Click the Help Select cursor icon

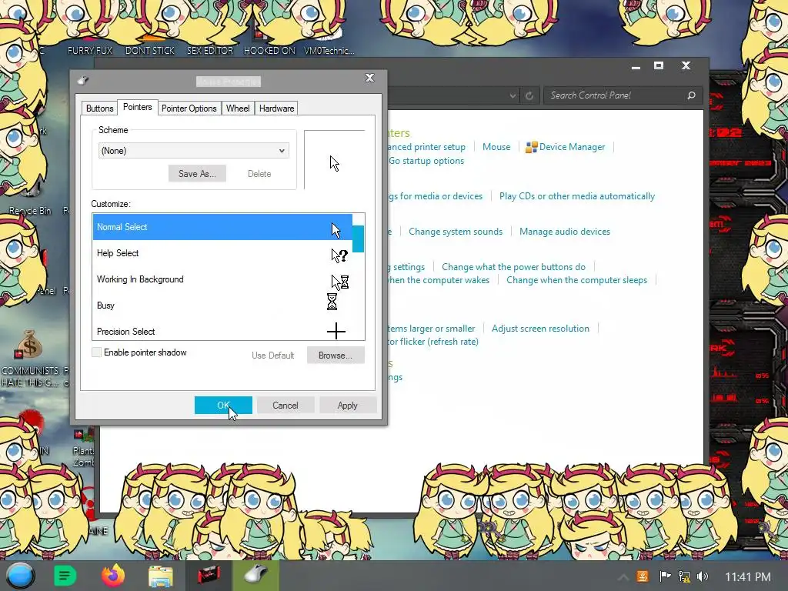(339, 255)
